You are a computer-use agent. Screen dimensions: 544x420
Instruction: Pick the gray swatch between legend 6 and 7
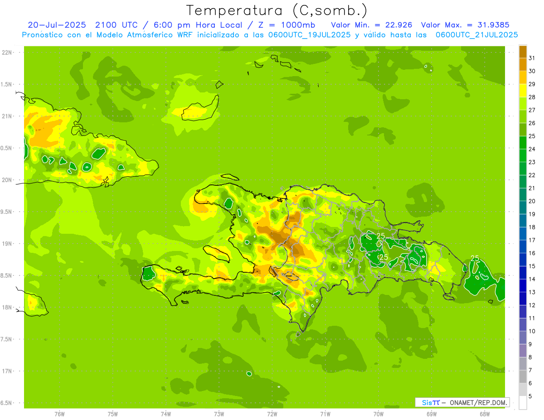tap(523, 377)
